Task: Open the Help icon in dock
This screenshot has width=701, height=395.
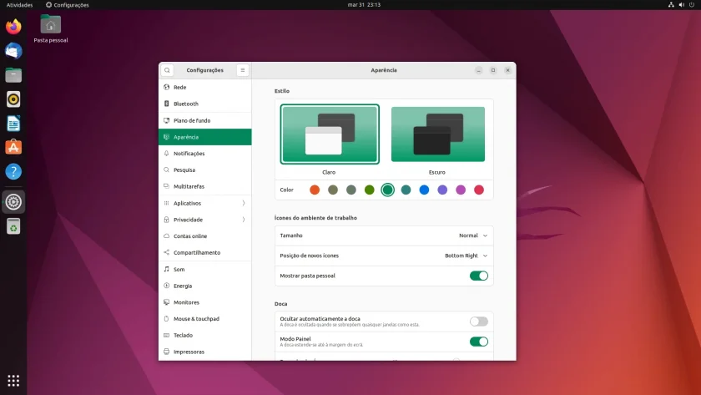Action: tap(13, 171)
